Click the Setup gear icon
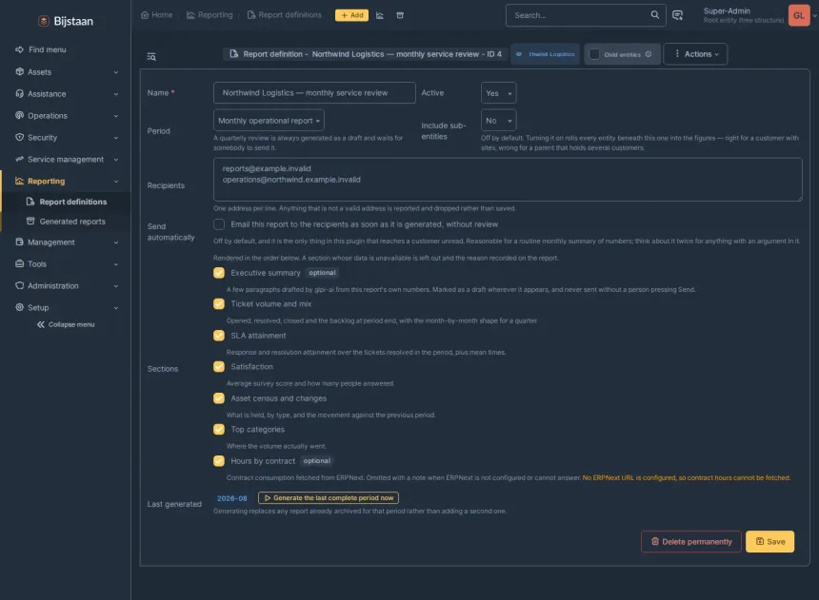The height and width of the screenshot is (600, 819). click(x=19, y=307)
